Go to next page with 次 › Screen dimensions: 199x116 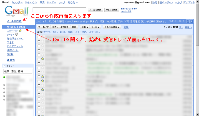pos(181,27)
